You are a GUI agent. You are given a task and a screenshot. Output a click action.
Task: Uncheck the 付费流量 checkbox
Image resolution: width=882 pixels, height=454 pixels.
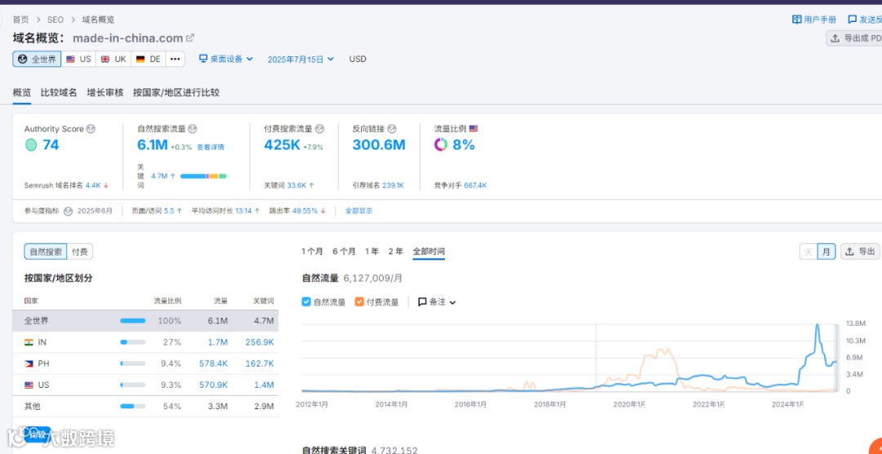[359, 301]
